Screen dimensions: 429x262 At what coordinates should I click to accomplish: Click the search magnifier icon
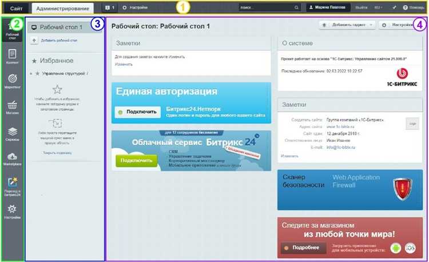pos(296,7)
